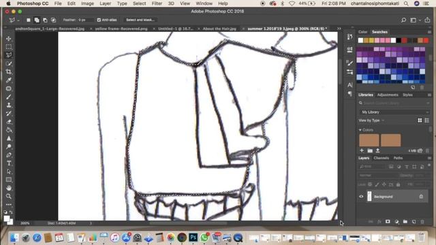Open the View by Type dropdown
The width and height of the screenshot is (436, 245).
(371, 120)
